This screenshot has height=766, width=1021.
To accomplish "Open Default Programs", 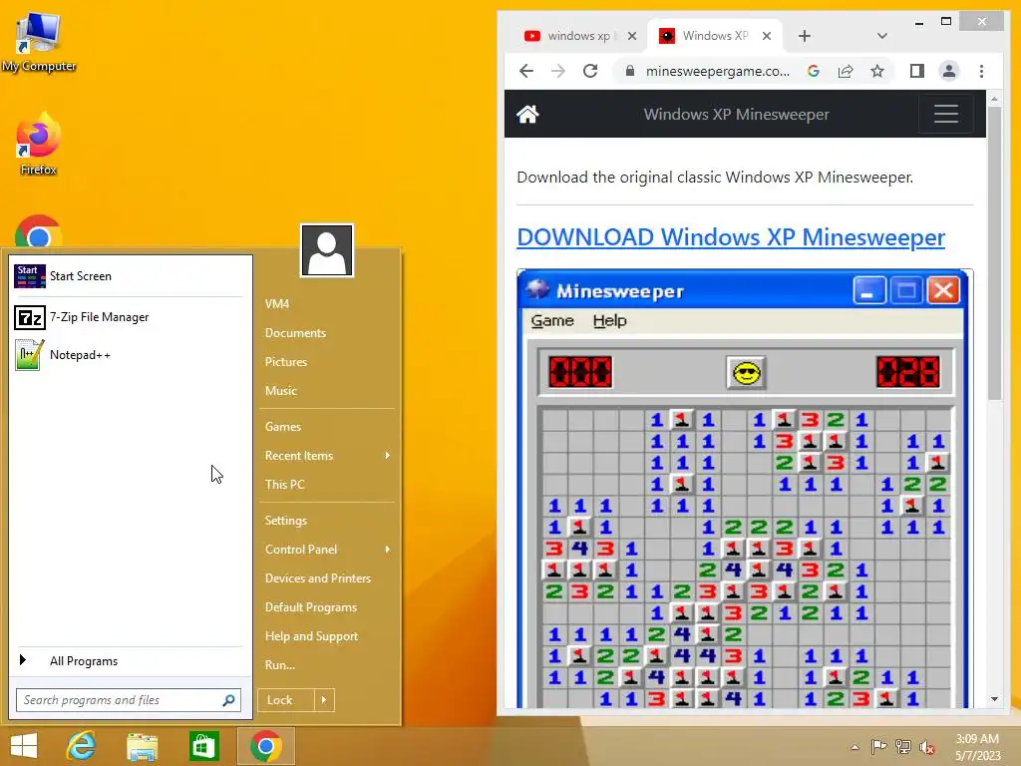I will 311,607.
